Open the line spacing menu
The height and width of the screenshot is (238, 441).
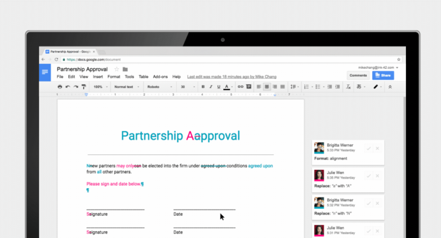pyautogui.click(x=295, y=87)
